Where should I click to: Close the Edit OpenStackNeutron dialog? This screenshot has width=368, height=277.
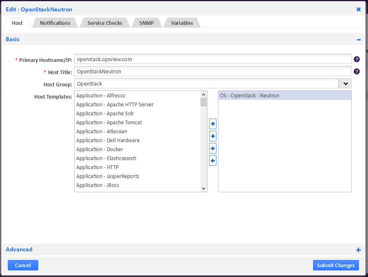(359, 9)
